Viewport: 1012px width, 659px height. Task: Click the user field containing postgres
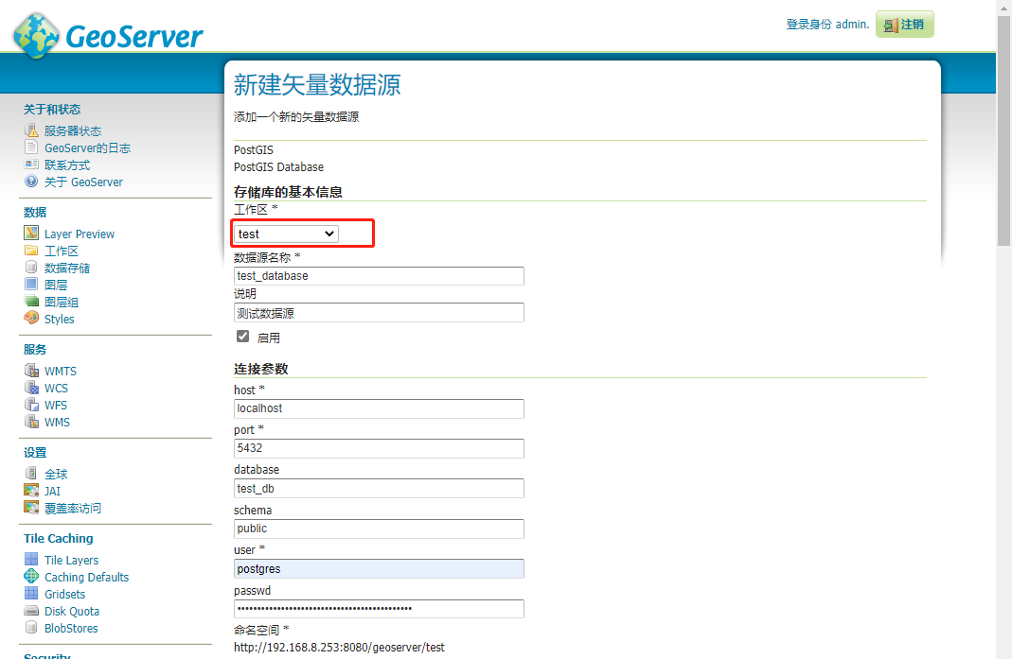point(379,569)
